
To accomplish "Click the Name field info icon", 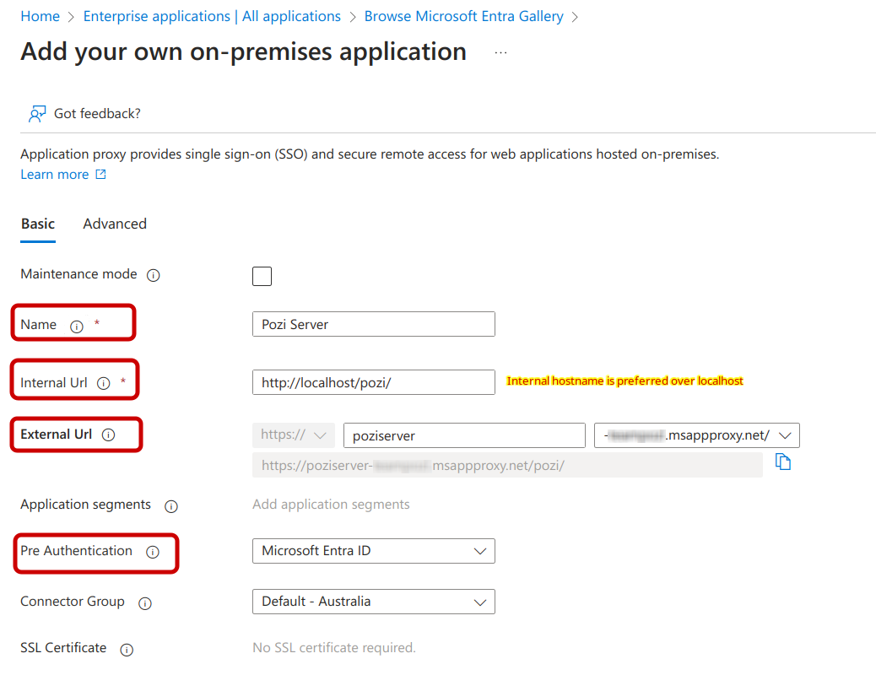I will pos(77,327).
